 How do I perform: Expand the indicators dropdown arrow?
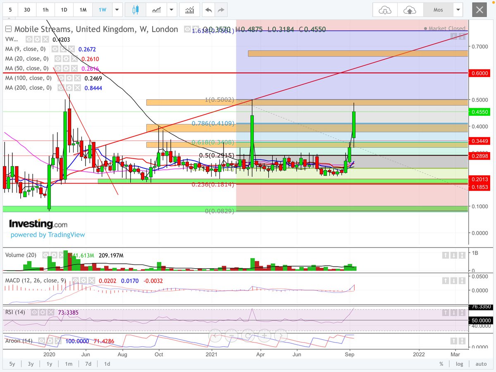(x=172, y=10)
